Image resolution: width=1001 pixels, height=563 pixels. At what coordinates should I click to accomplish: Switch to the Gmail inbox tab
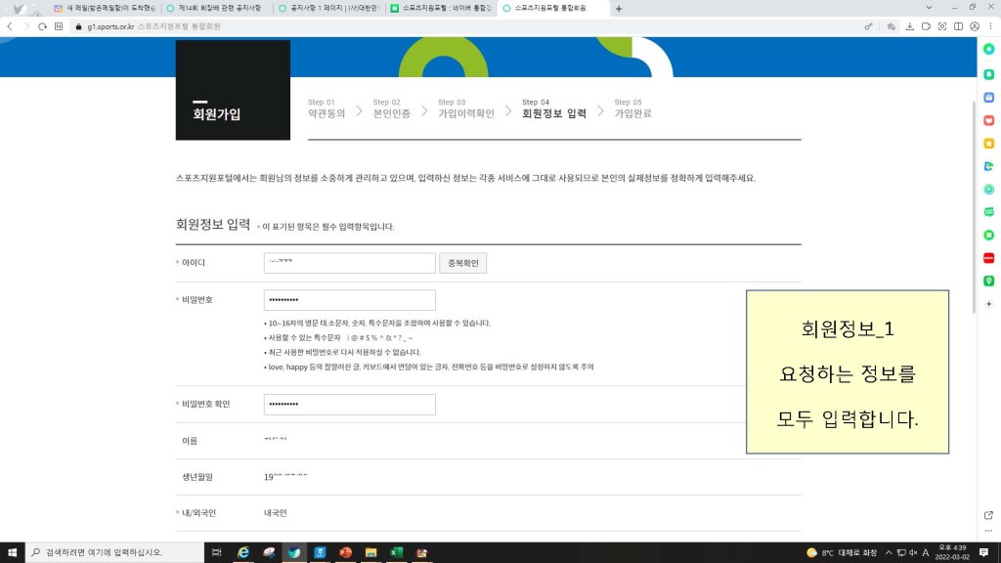tap(103, 9)
